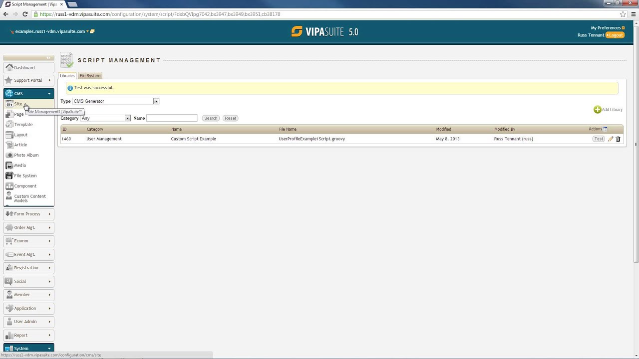This screenshot has width=639, height=359.
Task: Run Test on Custom Script Example
Action: (x=599, y=139)
